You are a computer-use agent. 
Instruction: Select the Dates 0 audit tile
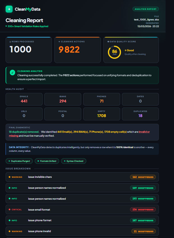(x=140, y=99)
